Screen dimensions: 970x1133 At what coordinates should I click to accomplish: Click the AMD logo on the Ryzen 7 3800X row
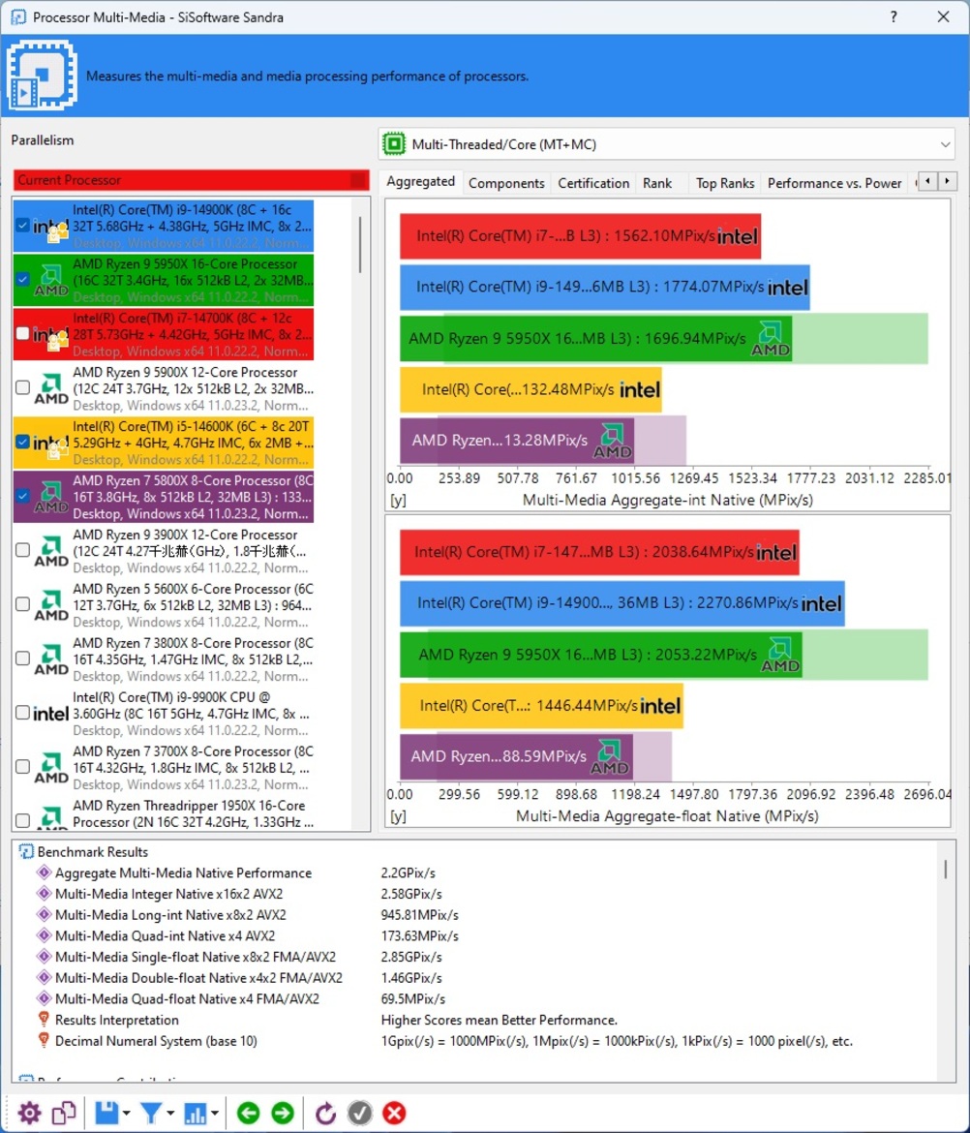pyautogui.click(x=51, y=659)
